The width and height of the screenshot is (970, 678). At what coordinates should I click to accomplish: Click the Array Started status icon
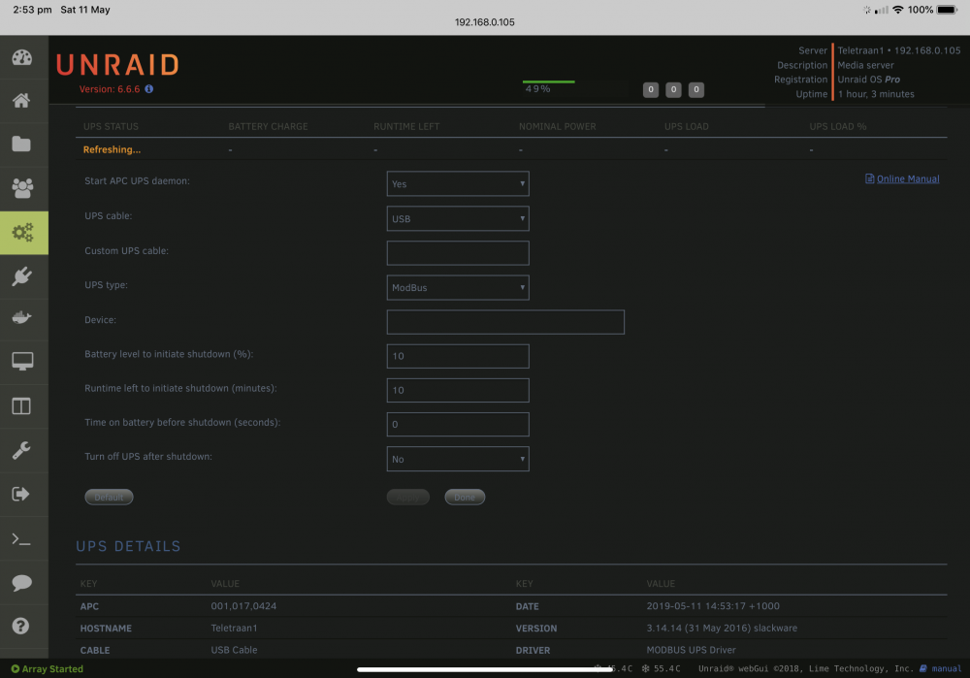[15, 668]
